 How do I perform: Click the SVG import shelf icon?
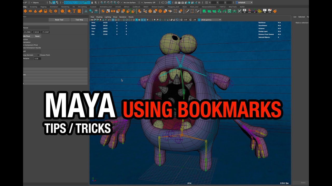79,11
